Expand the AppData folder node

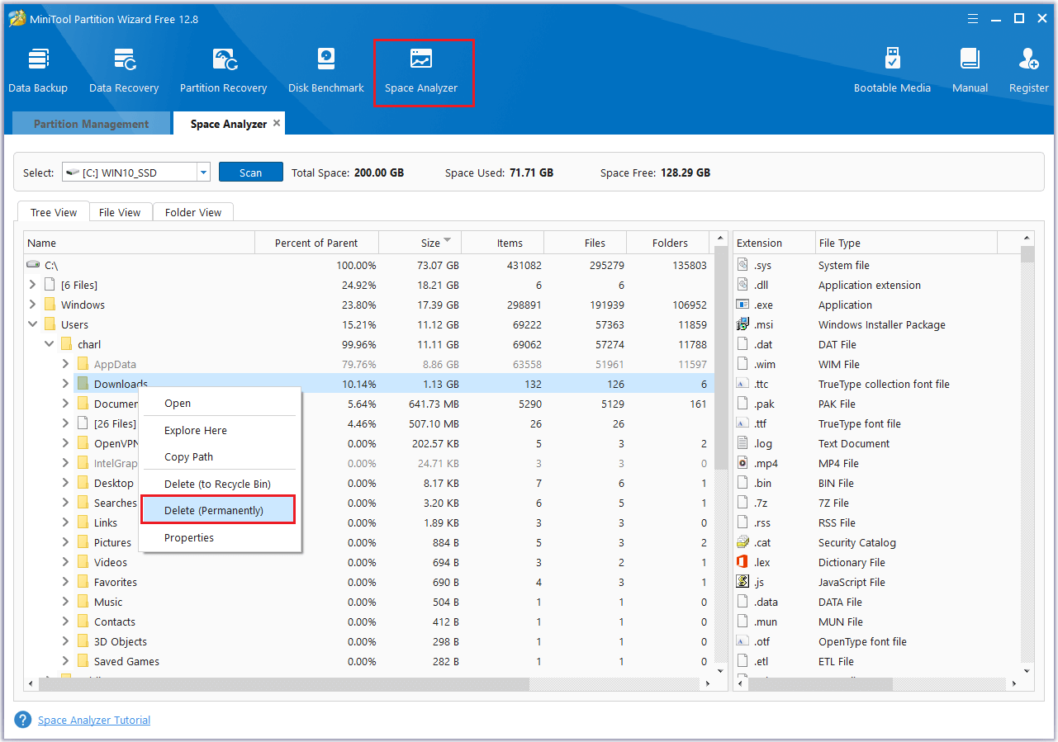point(65,364)
